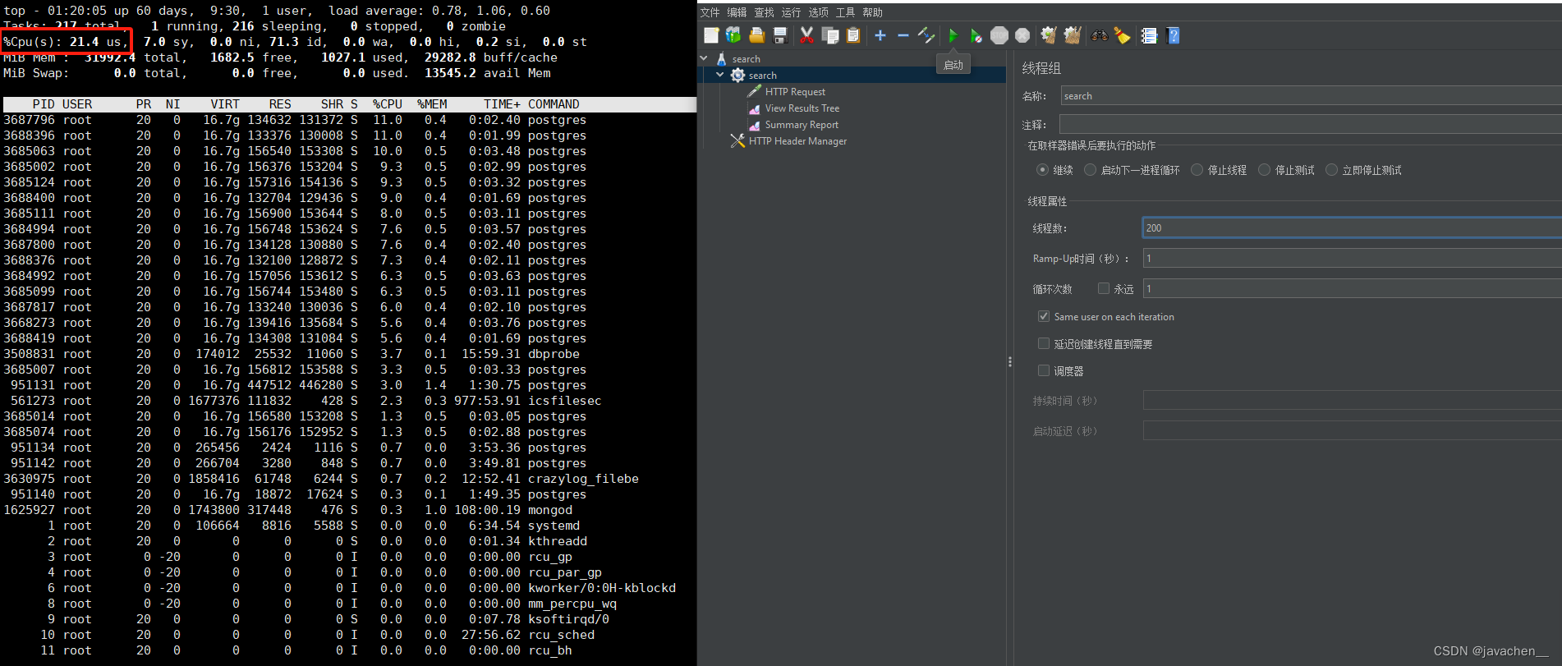Click systemd process row in terminal
The height and width of the screenshot is (666, 1562).
coord(348,526)
